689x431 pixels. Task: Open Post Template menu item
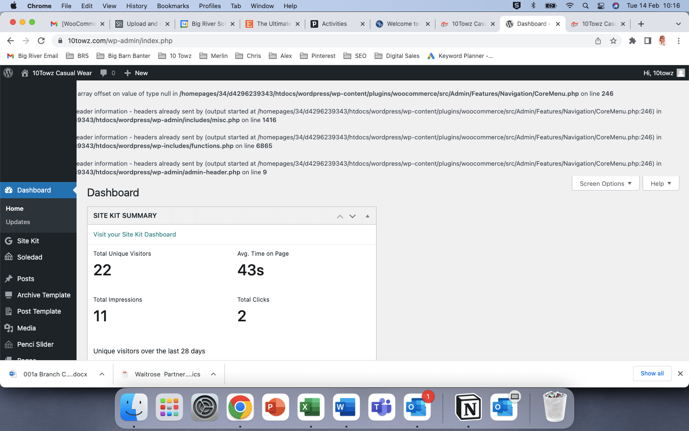click(38, 311)
